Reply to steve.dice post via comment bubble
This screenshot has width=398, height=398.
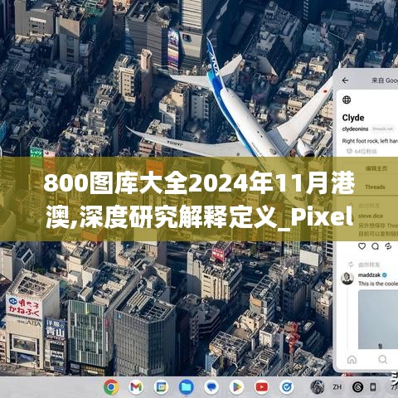[x=376, y=246]
